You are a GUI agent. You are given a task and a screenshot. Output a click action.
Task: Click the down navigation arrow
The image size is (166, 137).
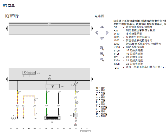[x=102, y=38]
